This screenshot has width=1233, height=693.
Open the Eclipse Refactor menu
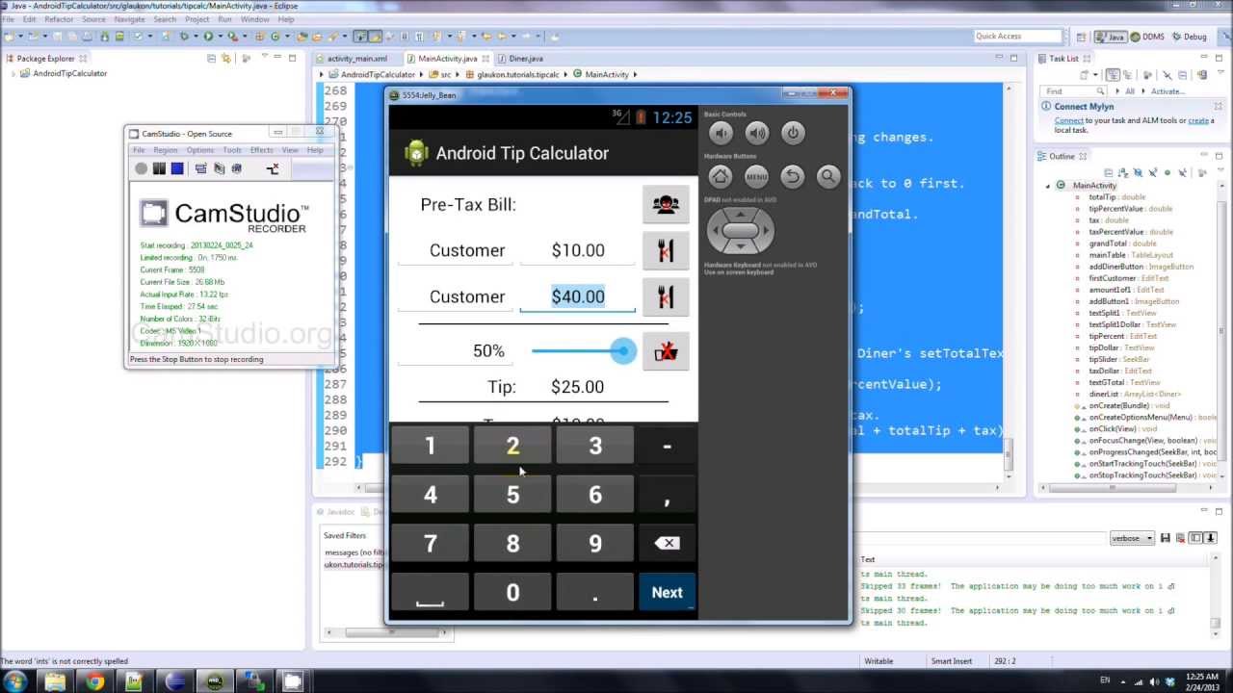pyautogui.click(x=59, y=19)
